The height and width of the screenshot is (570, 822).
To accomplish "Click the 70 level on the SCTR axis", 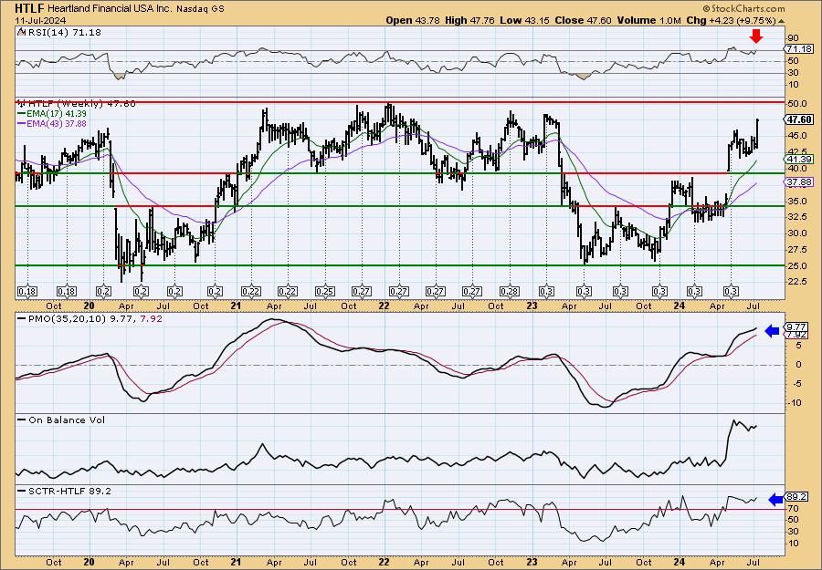I will 794,508.
